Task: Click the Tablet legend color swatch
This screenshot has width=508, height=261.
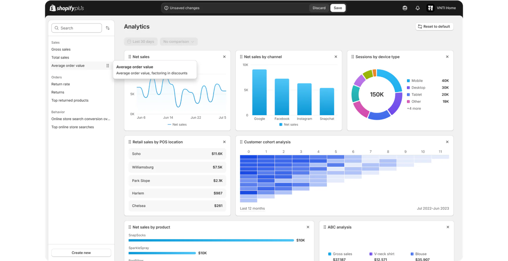Action: tap(408, 95)
